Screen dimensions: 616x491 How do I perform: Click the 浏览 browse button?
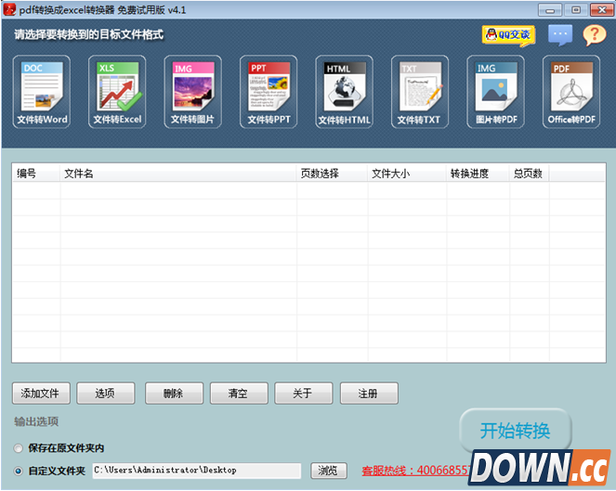(x=329, y=471)
